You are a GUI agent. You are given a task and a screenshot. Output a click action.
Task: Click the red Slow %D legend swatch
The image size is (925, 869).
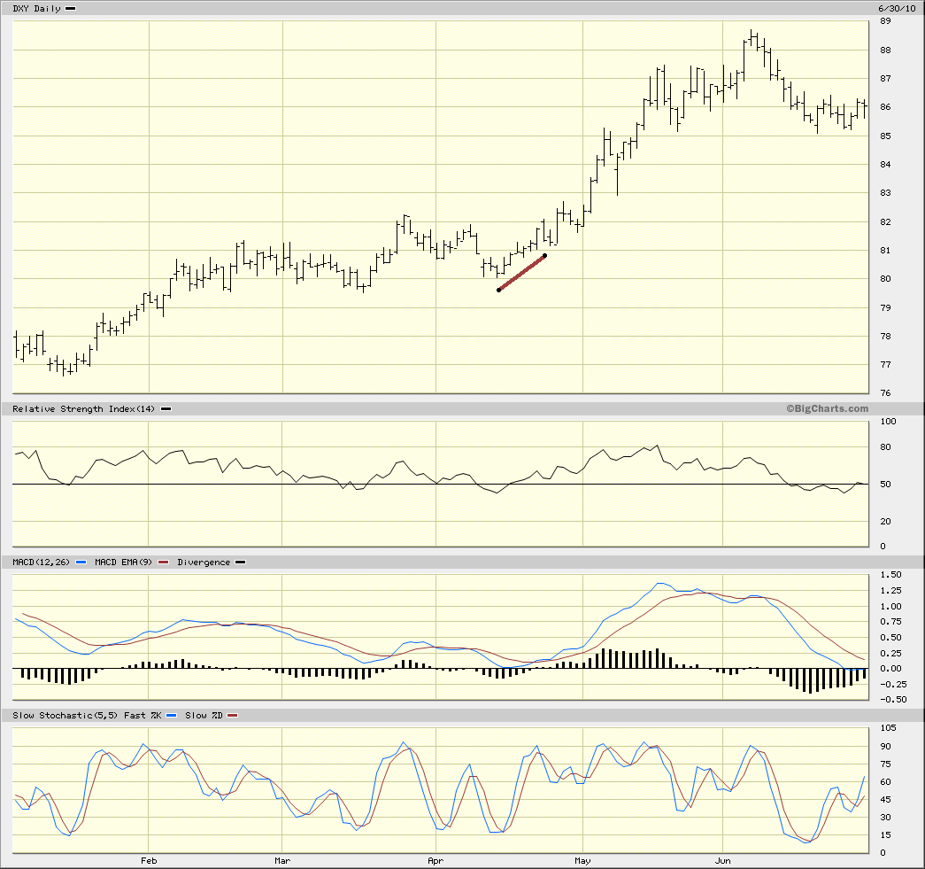pos(234,716)
